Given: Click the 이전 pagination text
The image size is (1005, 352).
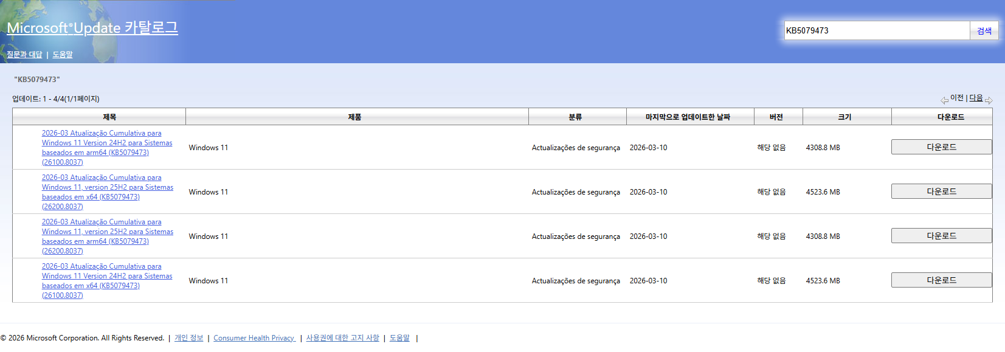Looking at the screenshot, I should click(957, 98).
